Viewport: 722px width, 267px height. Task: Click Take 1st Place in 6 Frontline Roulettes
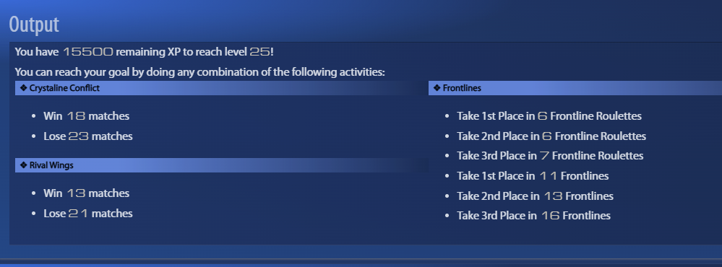tap(549, 116)
